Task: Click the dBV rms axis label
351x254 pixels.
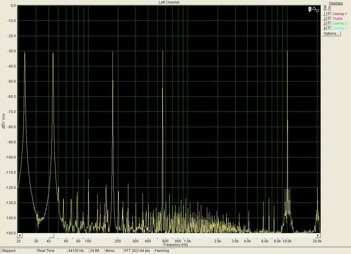Action: coord(3,121)
